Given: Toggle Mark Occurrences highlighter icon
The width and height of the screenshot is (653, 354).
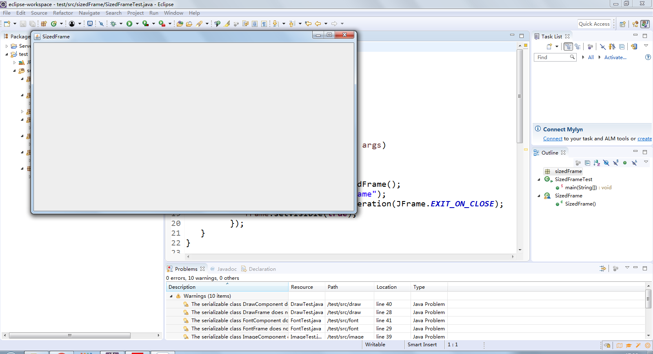Looking at the screenshot, I should click(227, 24).
